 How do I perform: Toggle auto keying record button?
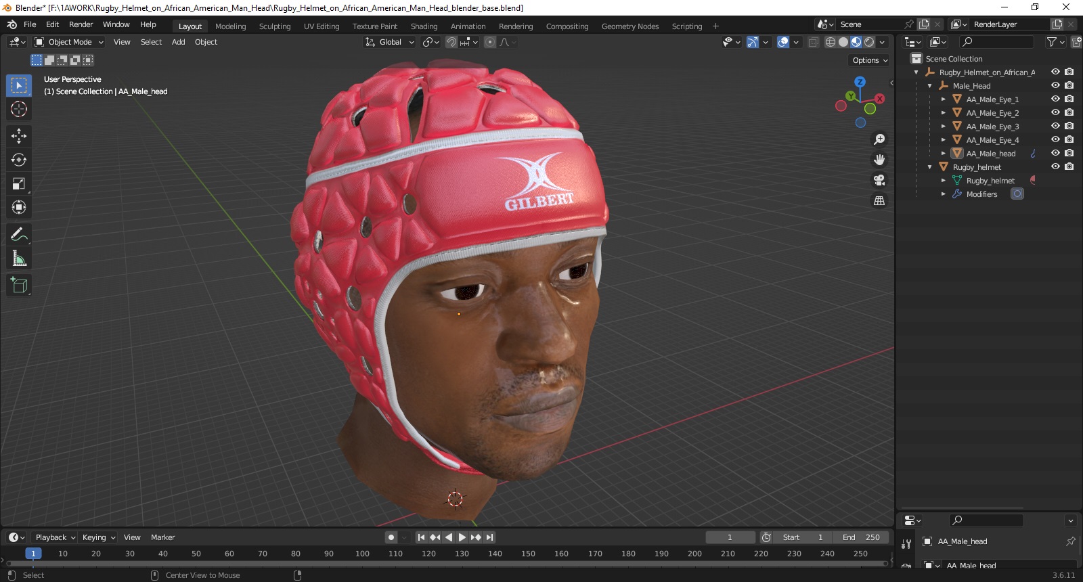click(x=391, y=537)
